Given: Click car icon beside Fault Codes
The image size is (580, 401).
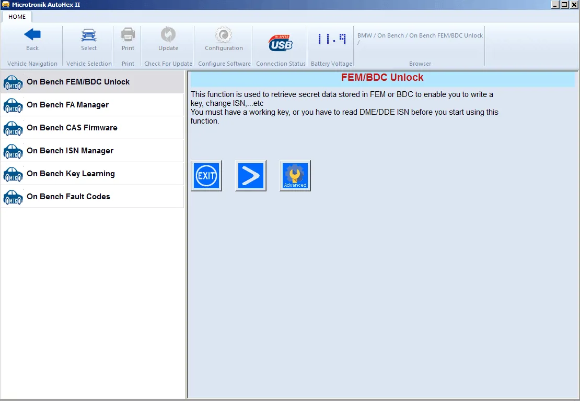Looking at the screenshot, I should tap(13, 197).
